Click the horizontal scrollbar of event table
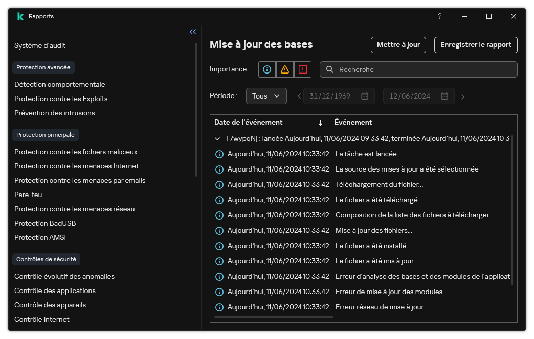This screenshot has width=534, height=339. (x=274, y=317)
